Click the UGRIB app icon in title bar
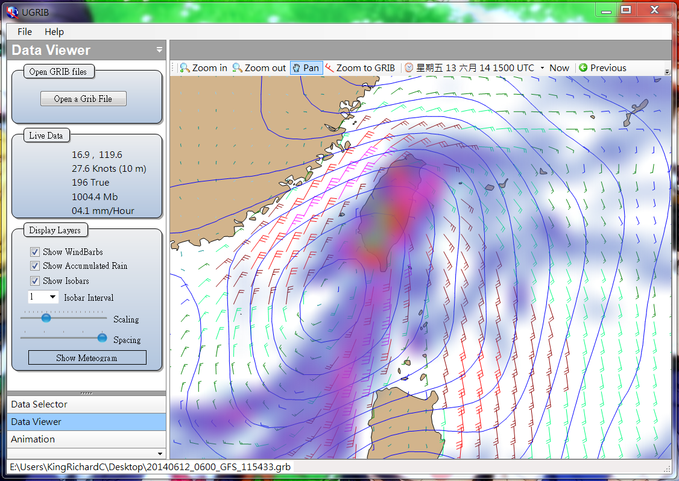The width and height of the screenshot is (679, 481). (12, 10)
